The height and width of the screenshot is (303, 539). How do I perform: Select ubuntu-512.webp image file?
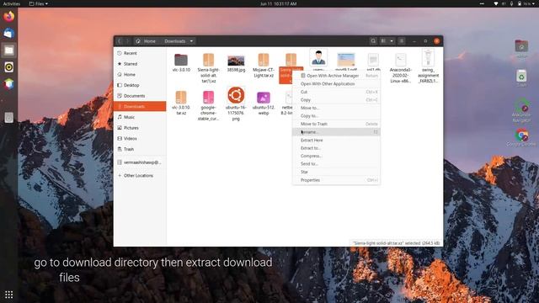pos(264,98)
